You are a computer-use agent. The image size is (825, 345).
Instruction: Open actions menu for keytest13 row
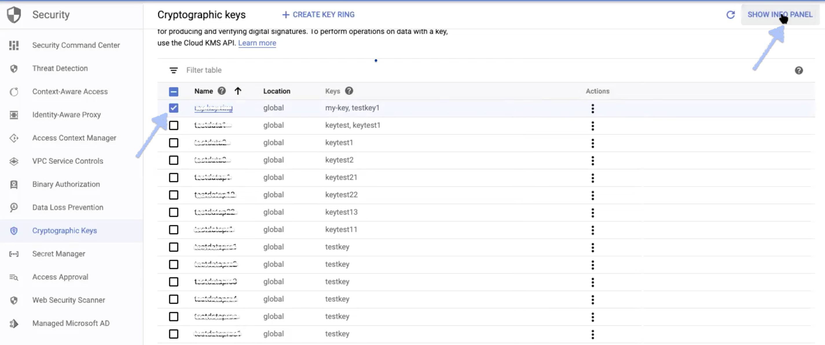tap(593, 213)
